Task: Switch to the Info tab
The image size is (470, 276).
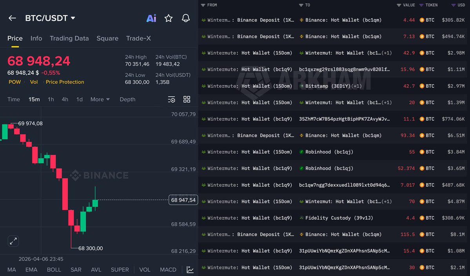Action: tap(36, 38)
